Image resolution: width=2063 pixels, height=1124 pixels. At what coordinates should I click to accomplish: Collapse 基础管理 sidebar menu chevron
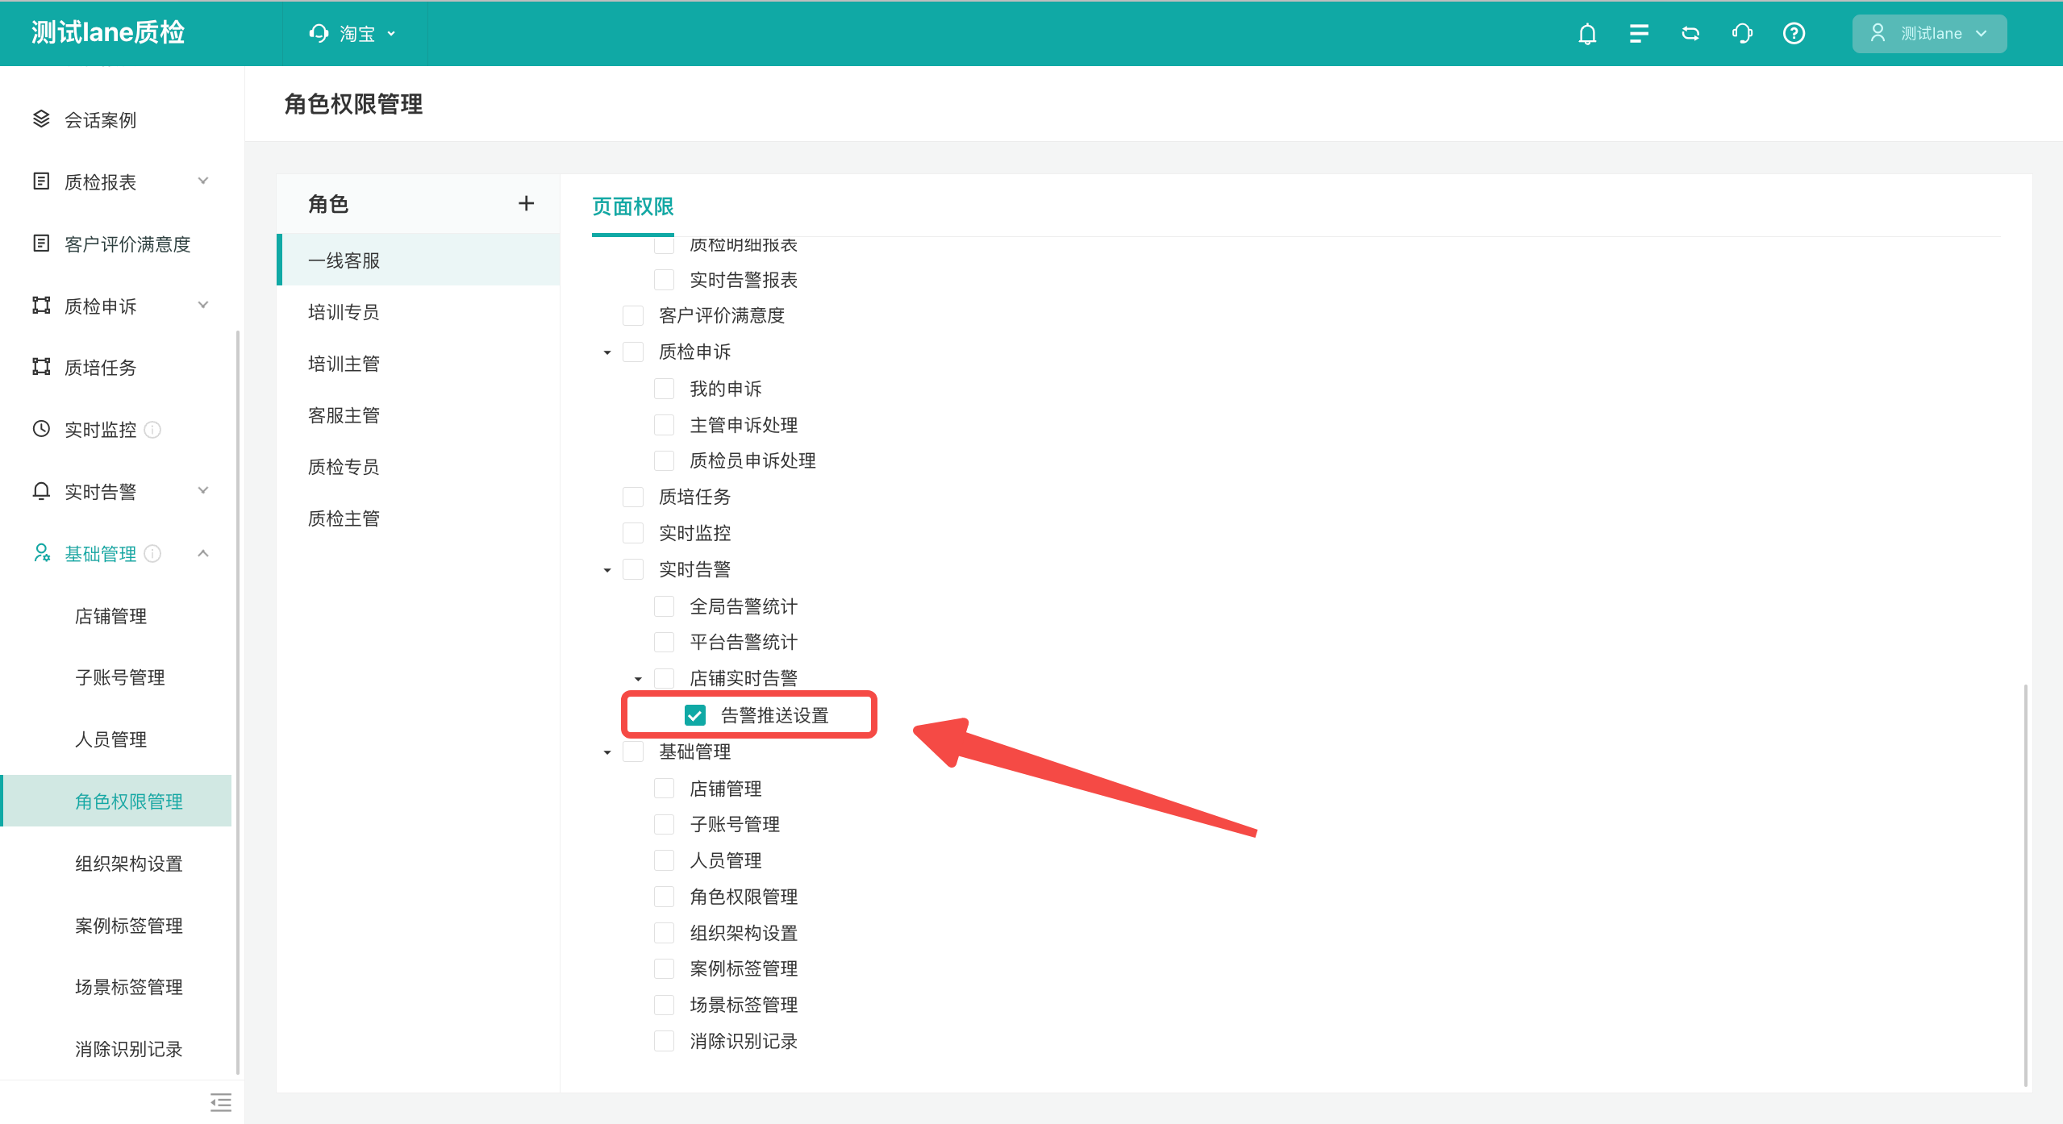pos(203,553)
